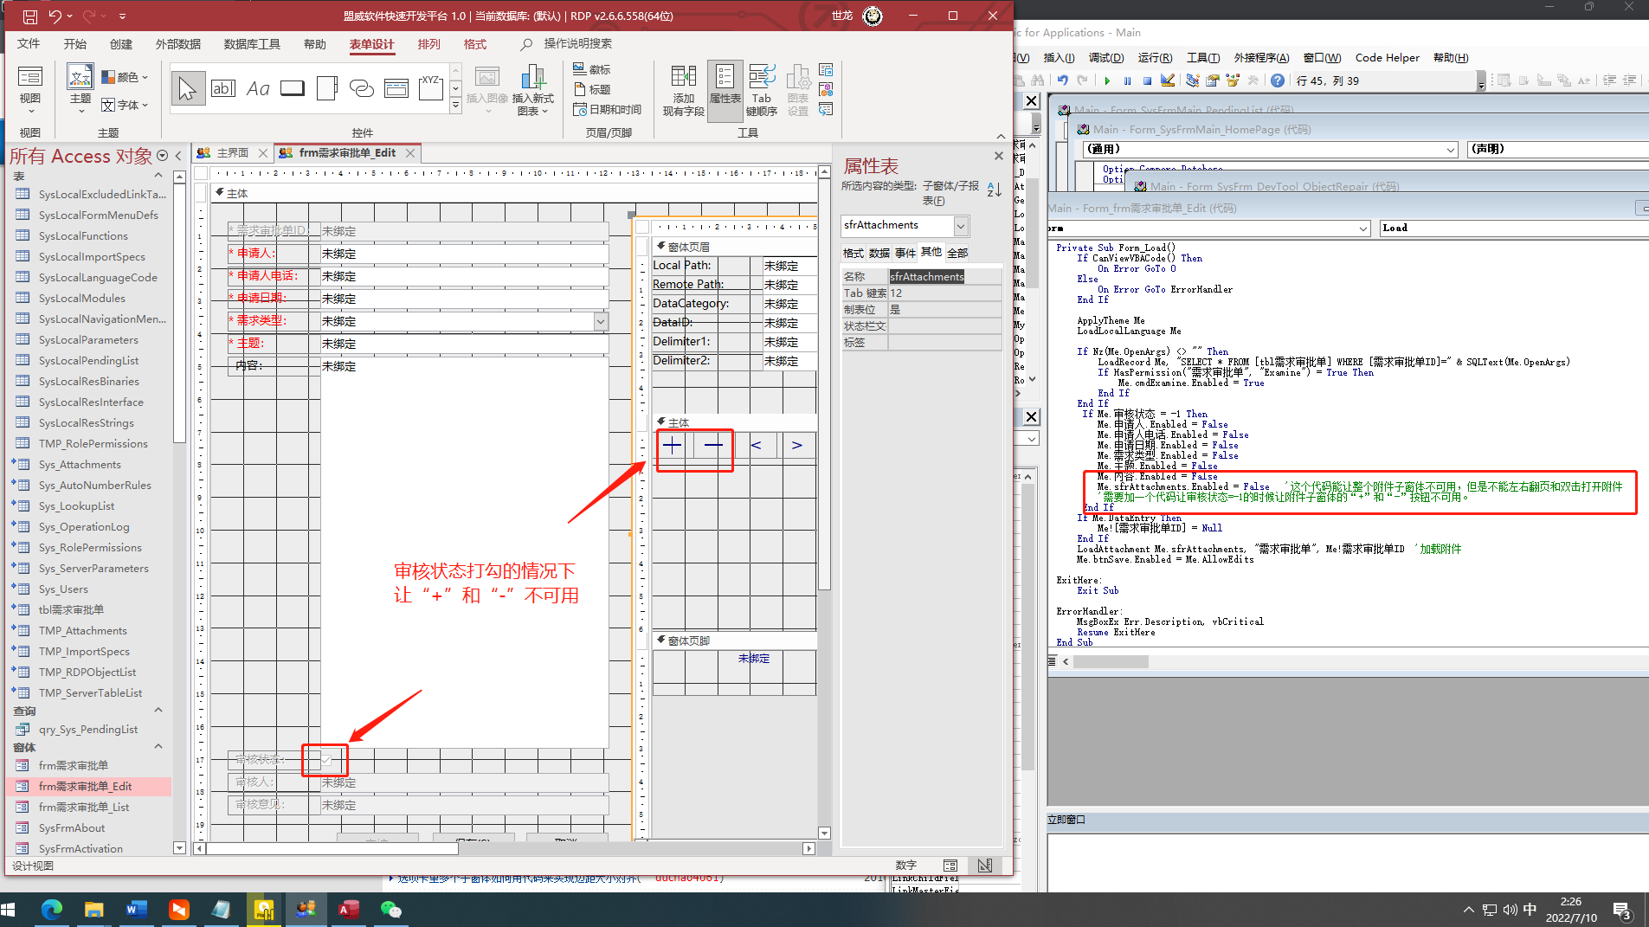Click 添加现有字段 add existing fields icon

[x=683, y=90]
